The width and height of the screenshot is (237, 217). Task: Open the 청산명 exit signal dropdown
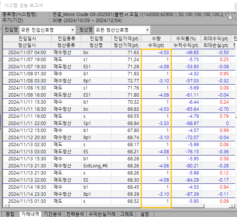(x=148, y=30)
